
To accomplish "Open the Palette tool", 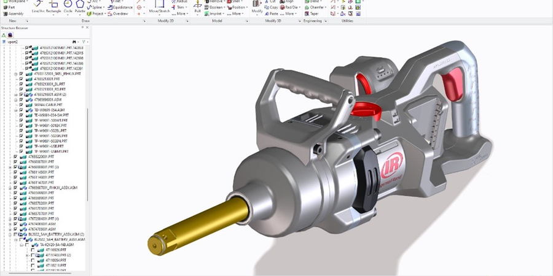I will tap(80, 7).
